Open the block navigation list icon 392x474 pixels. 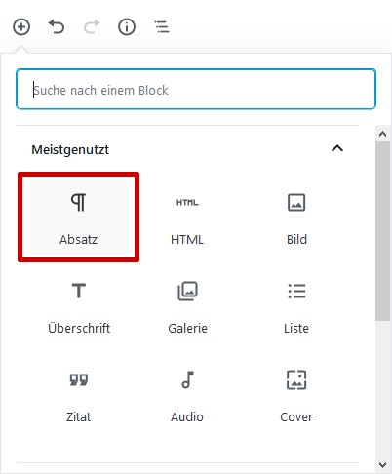[162, 26]
